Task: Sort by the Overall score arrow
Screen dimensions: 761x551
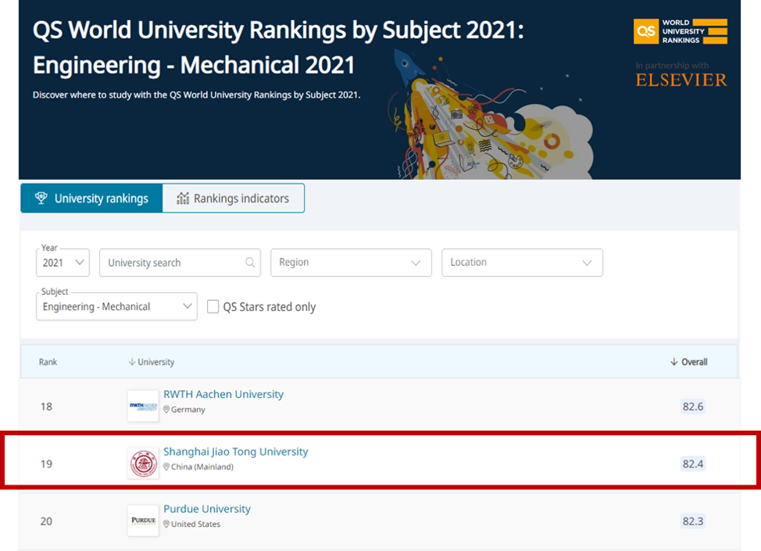Action: tap(674, 362)
